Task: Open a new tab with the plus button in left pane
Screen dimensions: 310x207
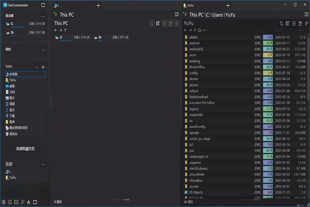Action: (x=98, y=5)
